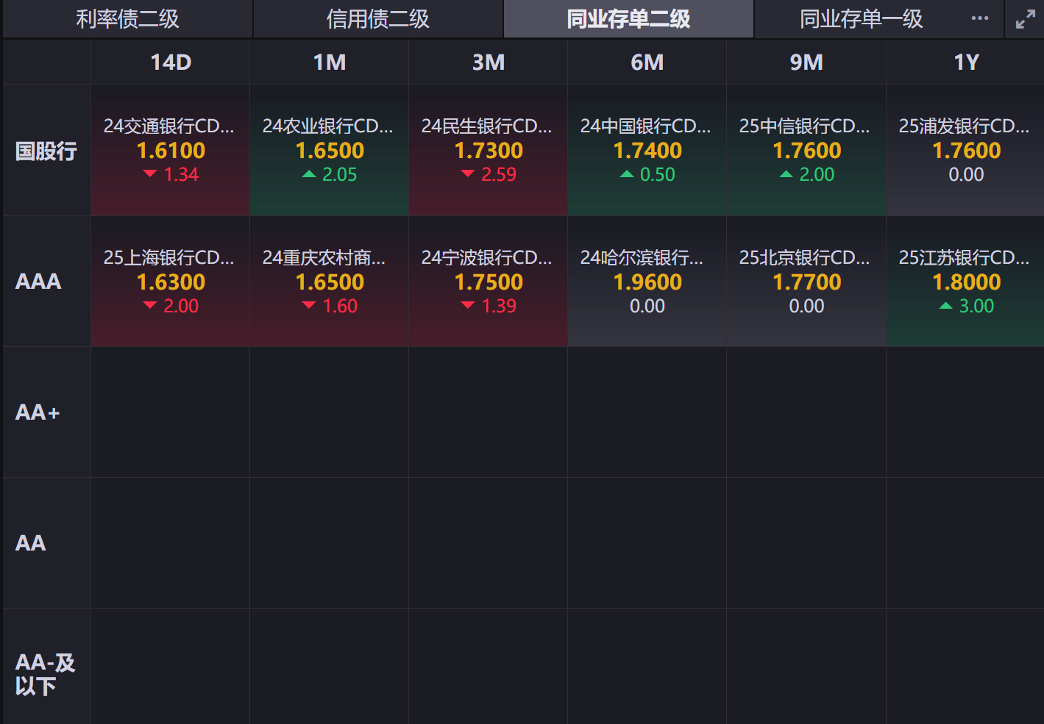1044x724 pixels.
Task: Click the 1.34 change value
Action: (181, 175)
